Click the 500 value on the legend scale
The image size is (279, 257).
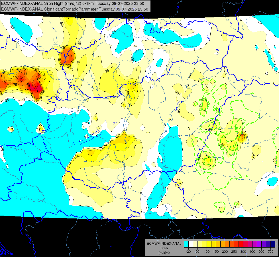[261, 252]
